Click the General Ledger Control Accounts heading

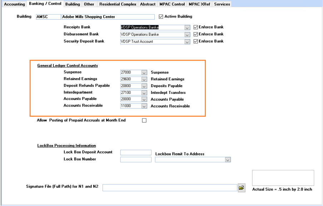pos(68,66)
